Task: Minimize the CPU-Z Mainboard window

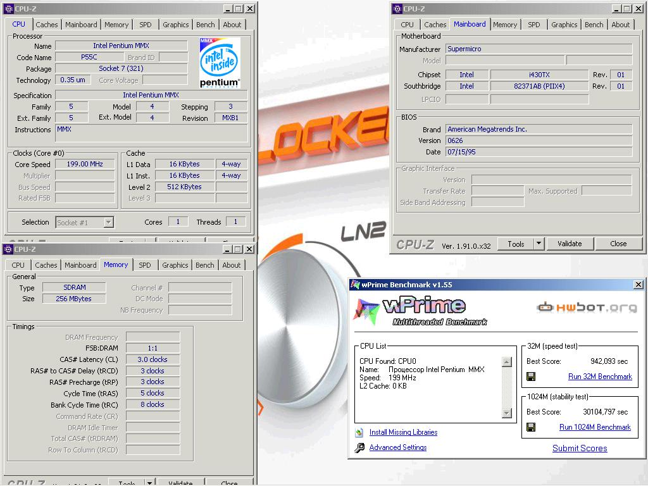Action: click(x=616, y=9)
